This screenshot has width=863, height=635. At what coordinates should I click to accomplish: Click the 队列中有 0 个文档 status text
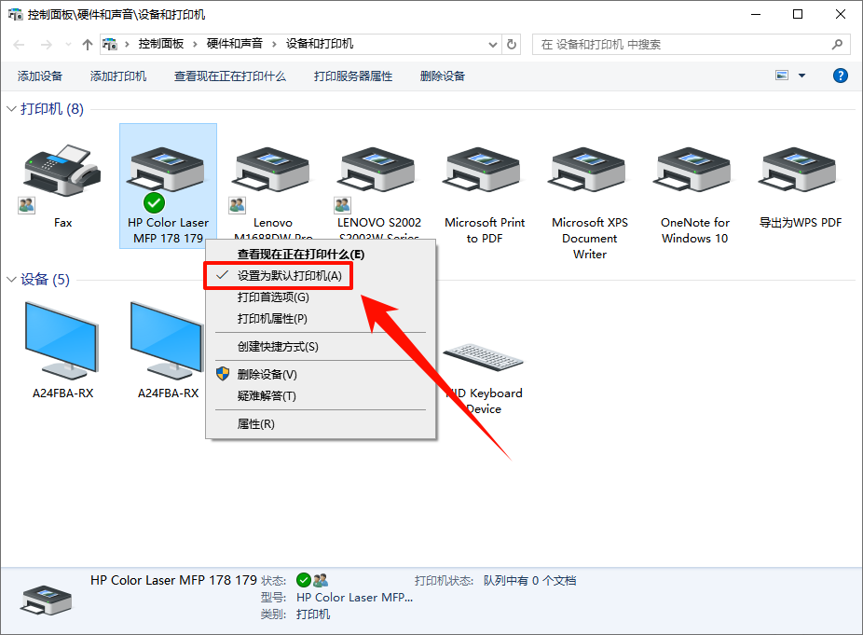point(529,581)
